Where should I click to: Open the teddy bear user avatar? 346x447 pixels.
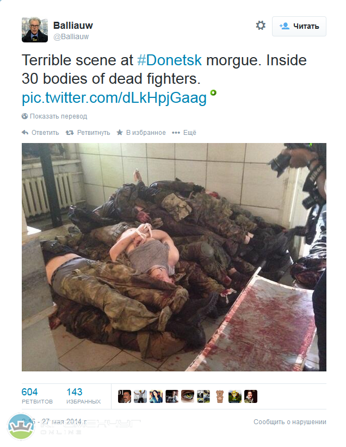click(219, 396)
